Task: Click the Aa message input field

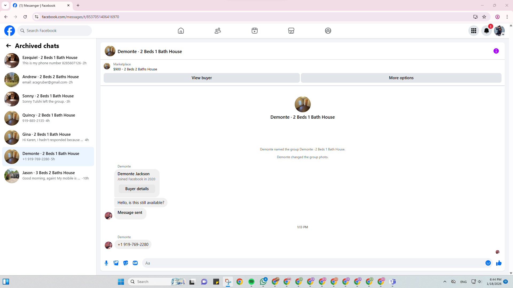Action: (x=313, y=263)
